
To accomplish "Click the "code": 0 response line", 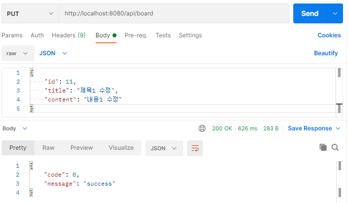I will (x=62, y=175).
